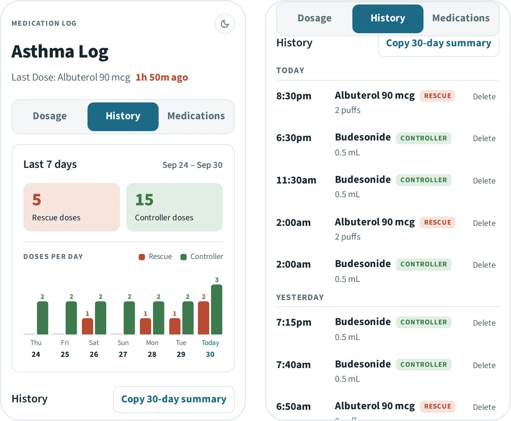Click the TODAY section header
Image resolution: width=511 pixels, height=421 pixels.
tap(290, 70)
